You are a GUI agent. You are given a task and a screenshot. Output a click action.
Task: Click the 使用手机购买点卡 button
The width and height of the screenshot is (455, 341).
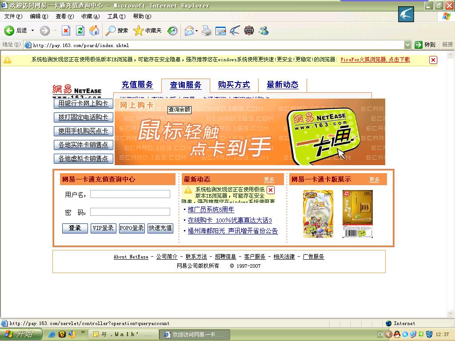(x=83, y=131)
